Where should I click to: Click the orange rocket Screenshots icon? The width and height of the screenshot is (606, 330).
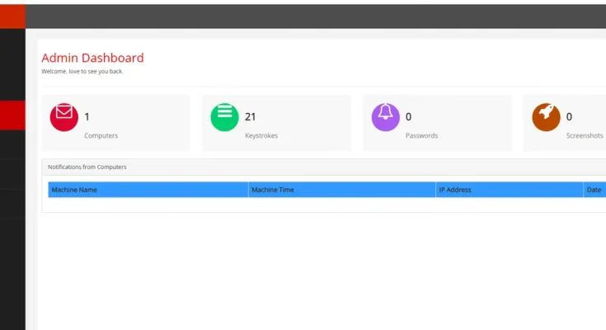pyautogui.click(x=546, y=117)
